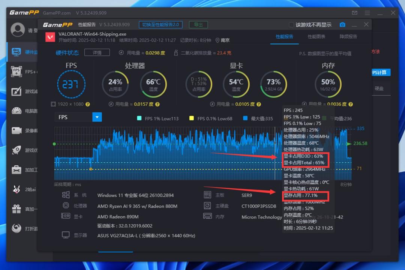Screen dimensions: 405x270
Task: Open the discount swirl sidebar icon
Action: (16, 228)
